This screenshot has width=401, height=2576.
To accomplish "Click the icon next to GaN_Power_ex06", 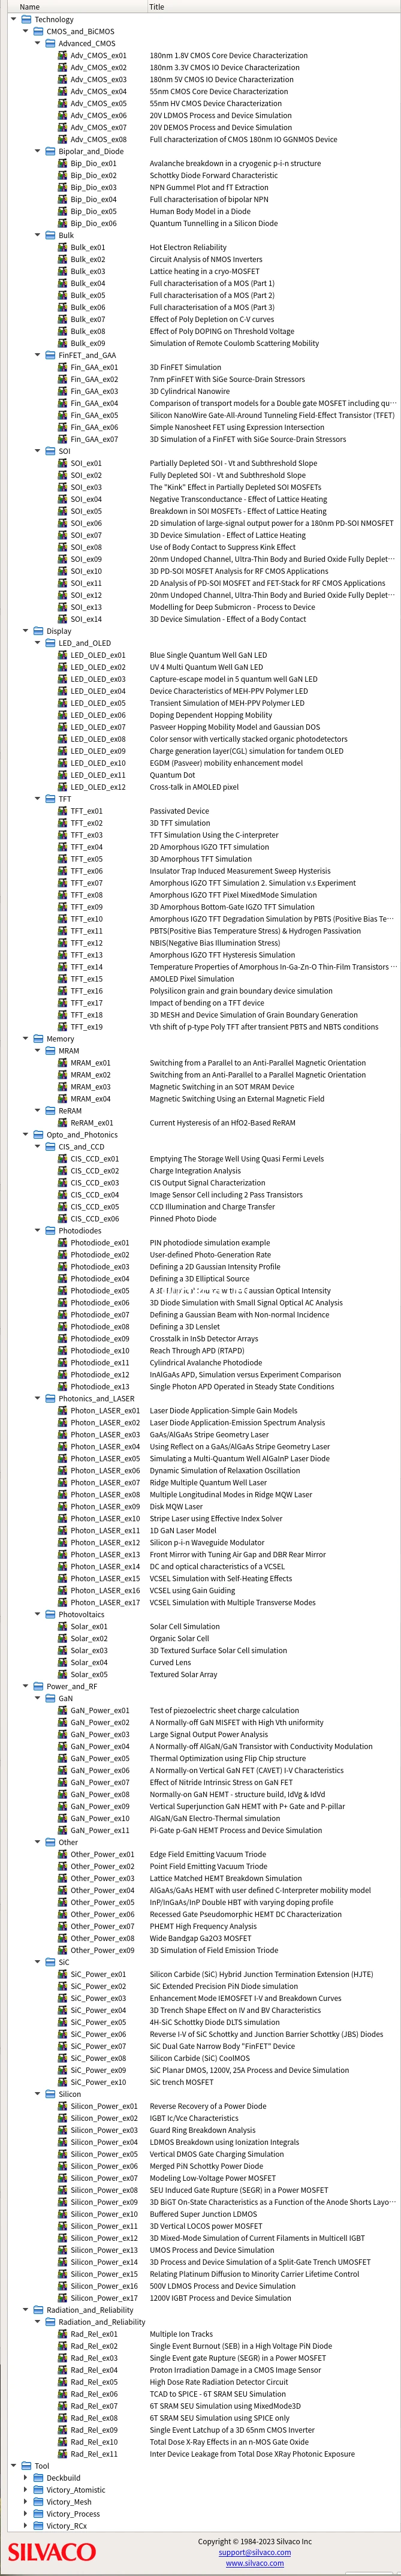I will coord(63,1772).
